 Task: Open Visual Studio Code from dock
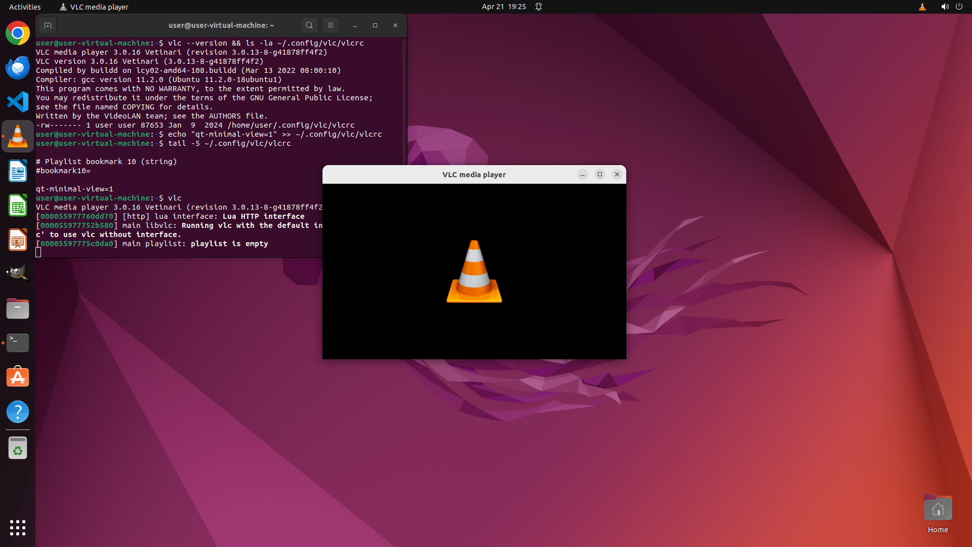(18, 102)
